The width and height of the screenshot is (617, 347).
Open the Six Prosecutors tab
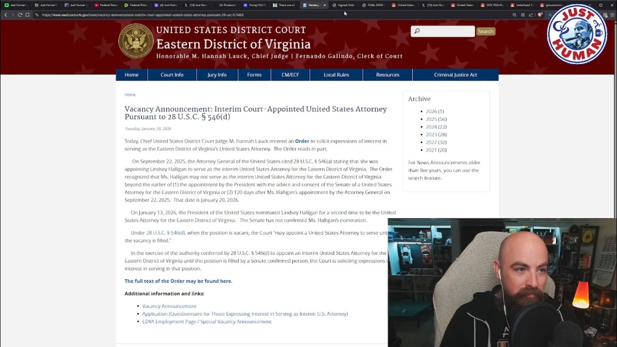[225, 5]
